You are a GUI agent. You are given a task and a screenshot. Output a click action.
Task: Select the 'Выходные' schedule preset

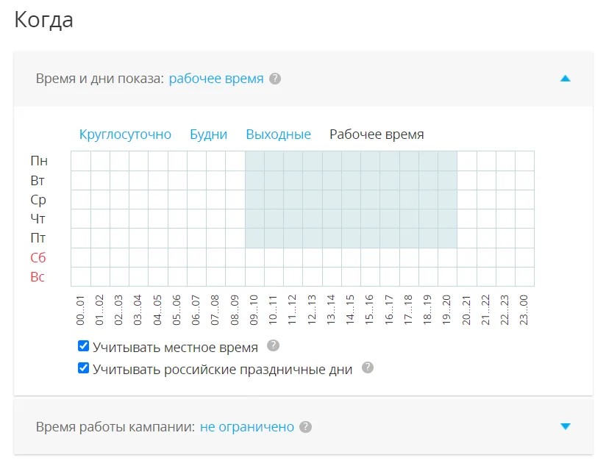point(278,134)
